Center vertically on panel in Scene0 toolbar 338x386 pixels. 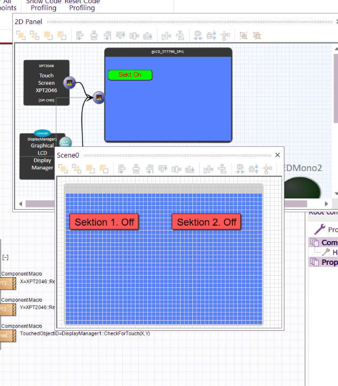[253, 169]
